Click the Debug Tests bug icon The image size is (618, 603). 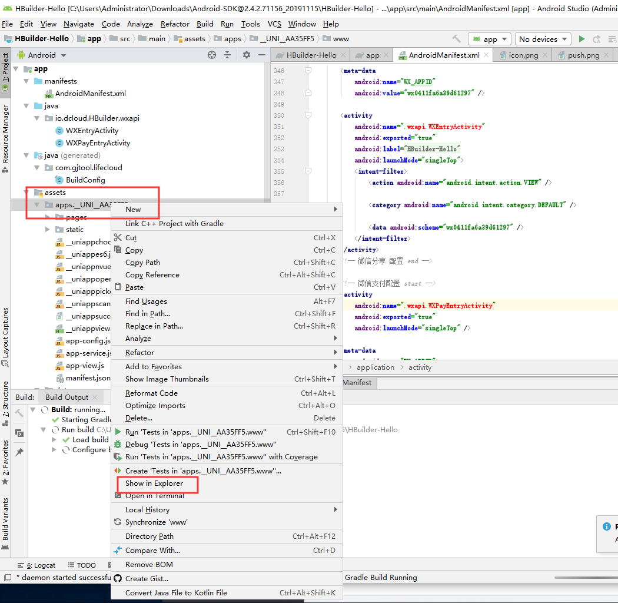[x=118, y=444]
